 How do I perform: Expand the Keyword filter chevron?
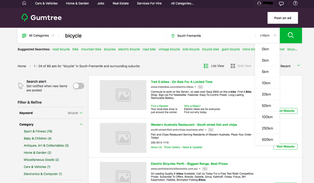81,113
